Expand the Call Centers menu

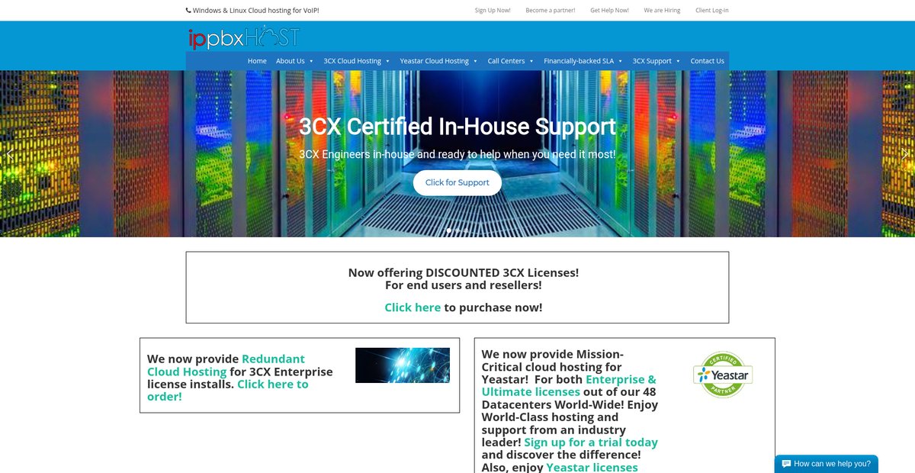pos(511,61)
